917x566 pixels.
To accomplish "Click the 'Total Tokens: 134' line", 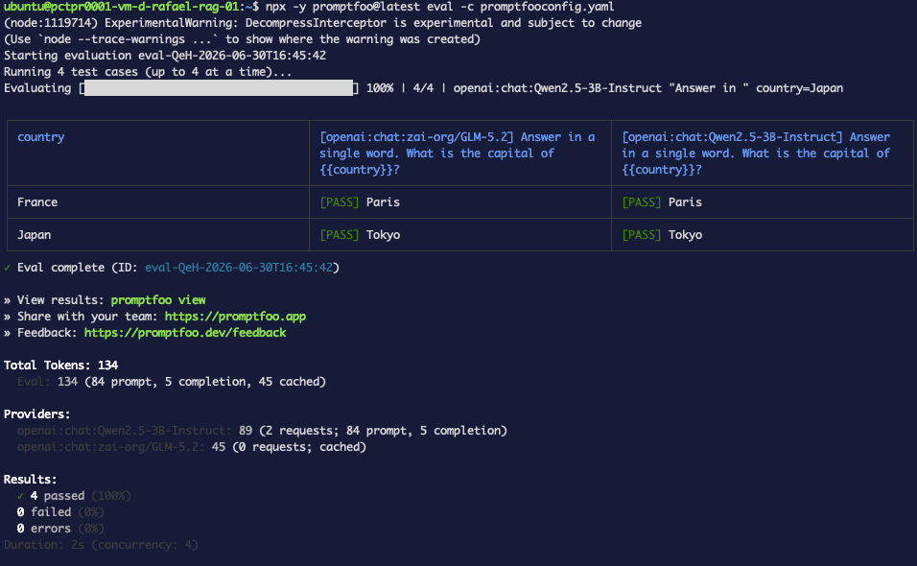I will (60, 366).
